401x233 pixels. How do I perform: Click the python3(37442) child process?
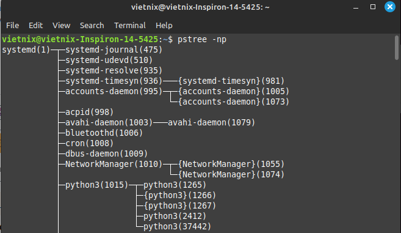[177, 226]
